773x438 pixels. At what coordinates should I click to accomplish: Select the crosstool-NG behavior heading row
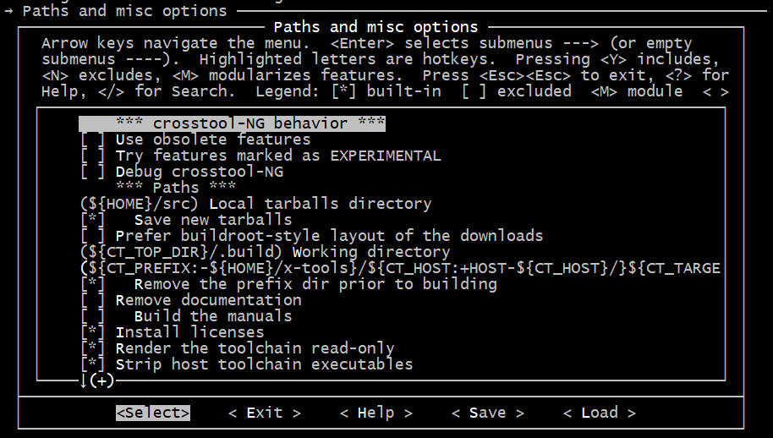(x=233, y=123)
